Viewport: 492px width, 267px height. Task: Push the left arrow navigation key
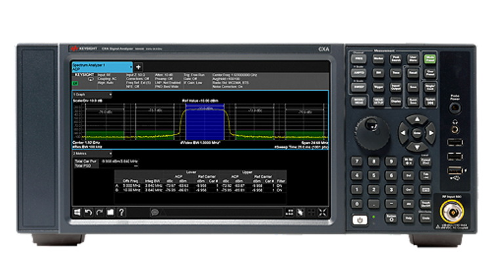(403, 133)
